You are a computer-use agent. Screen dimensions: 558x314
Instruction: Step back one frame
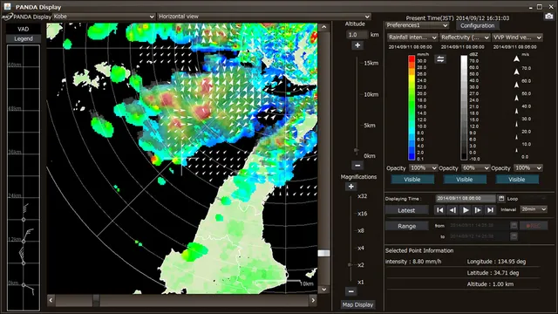tap(453, 210)
